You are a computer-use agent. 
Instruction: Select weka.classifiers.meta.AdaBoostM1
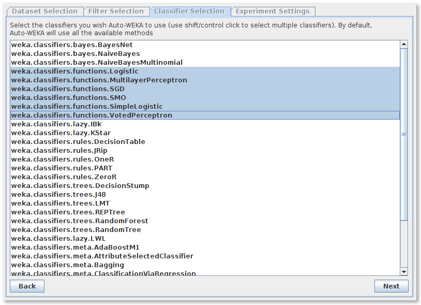tap(205, 247)
